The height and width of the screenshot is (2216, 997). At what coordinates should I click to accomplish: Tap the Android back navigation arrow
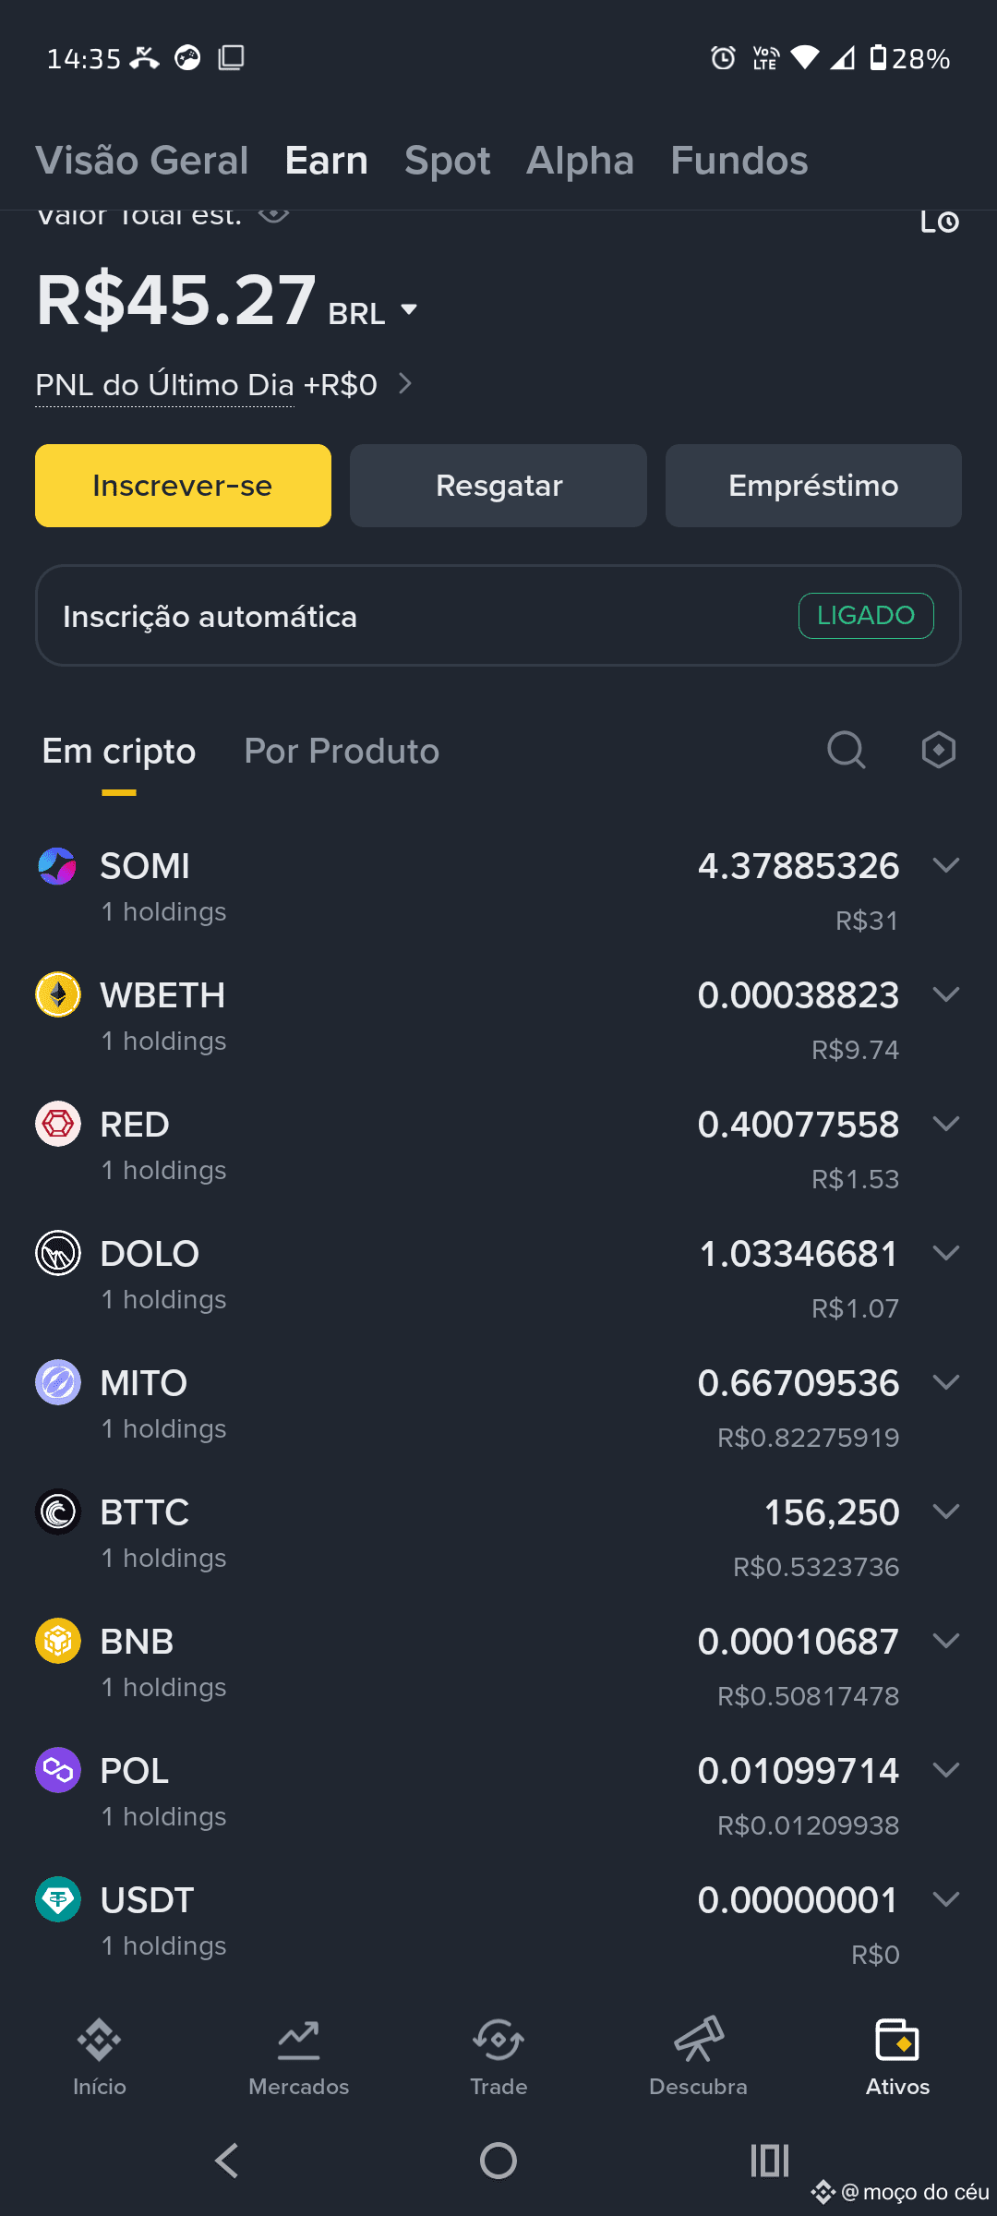pos(227,2161)
